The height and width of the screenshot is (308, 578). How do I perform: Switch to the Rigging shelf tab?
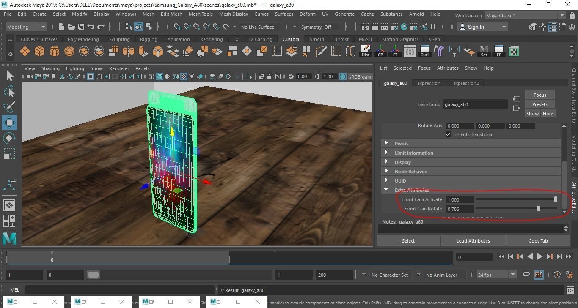pos(149,39)
